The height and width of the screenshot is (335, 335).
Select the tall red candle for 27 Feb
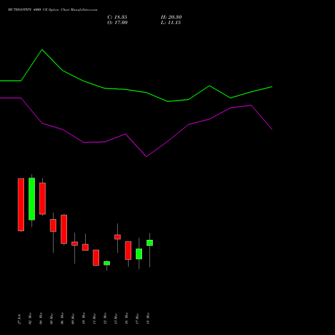(21, 204)
